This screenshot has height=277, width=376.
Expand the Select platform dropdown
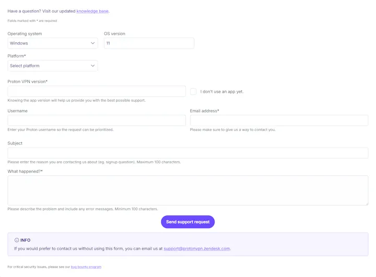[53, 66]
